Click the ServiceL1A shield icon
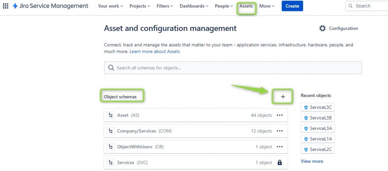The width and height of the screenshot is (388, 171). click(306, 139)
